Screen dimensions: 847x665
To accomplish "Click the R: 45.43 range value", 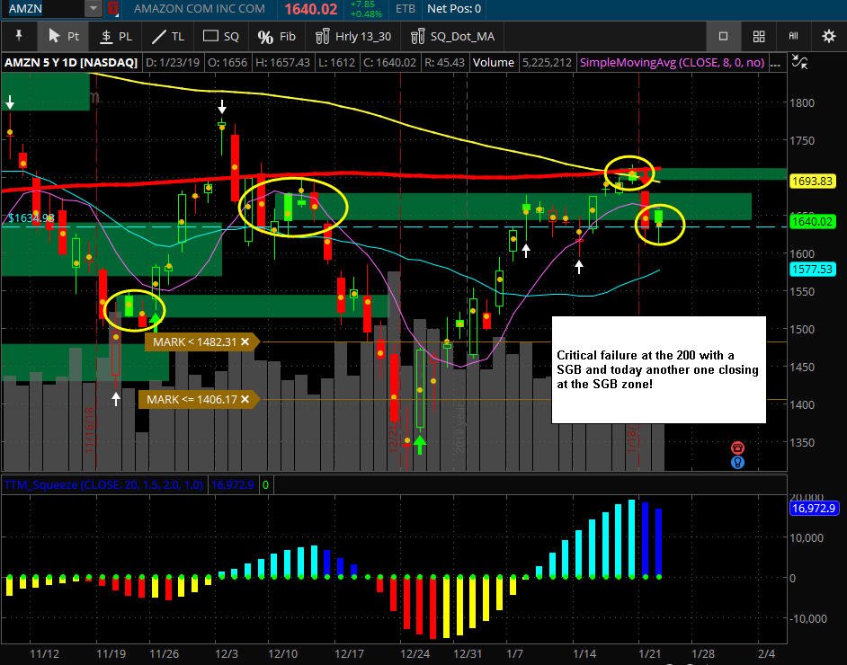I will tap(444, 63).
